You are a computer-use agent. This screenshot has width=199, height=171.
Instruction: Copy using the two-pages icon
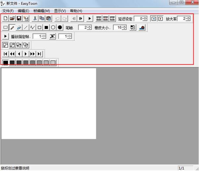[x=42, y=18]
